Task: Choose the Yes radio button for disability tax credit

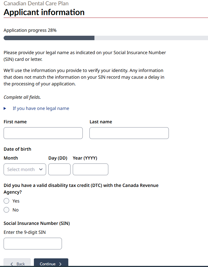Action: (6, 201)
